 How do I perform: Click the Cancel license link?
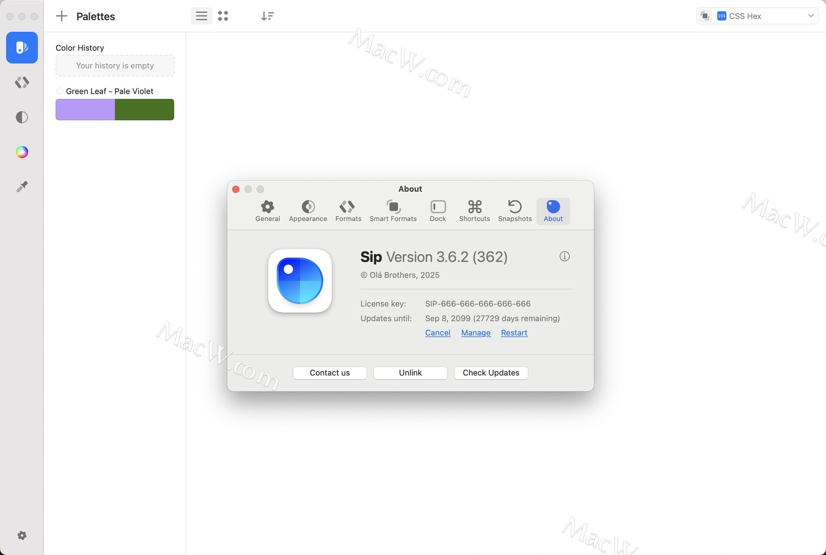coord(438,333)
